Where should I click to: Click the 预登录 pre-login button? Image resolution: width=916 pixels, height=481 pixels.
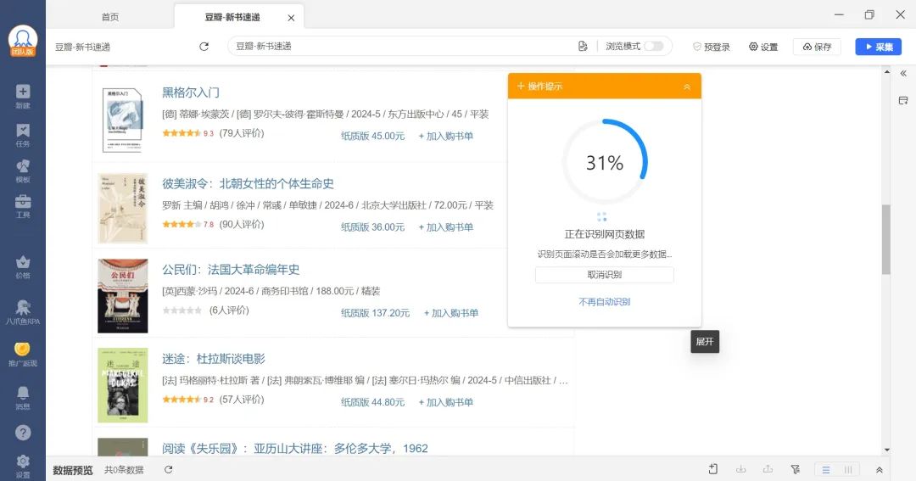(x=711, y=47)
